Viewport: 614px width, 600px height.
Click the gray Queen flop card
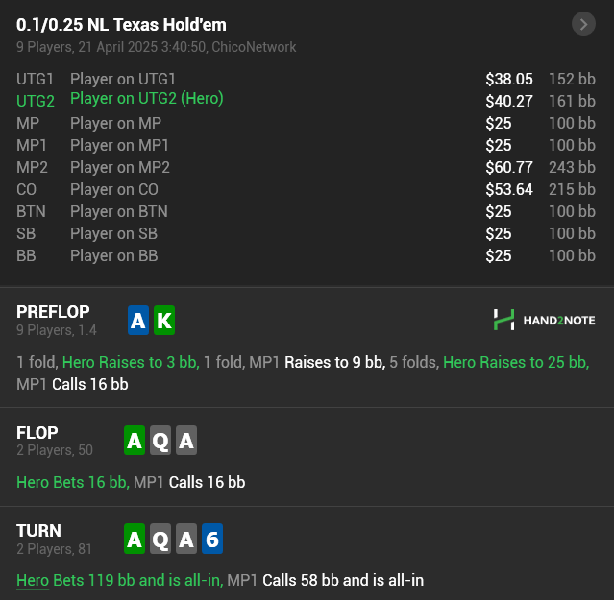(x=160, y=441)
